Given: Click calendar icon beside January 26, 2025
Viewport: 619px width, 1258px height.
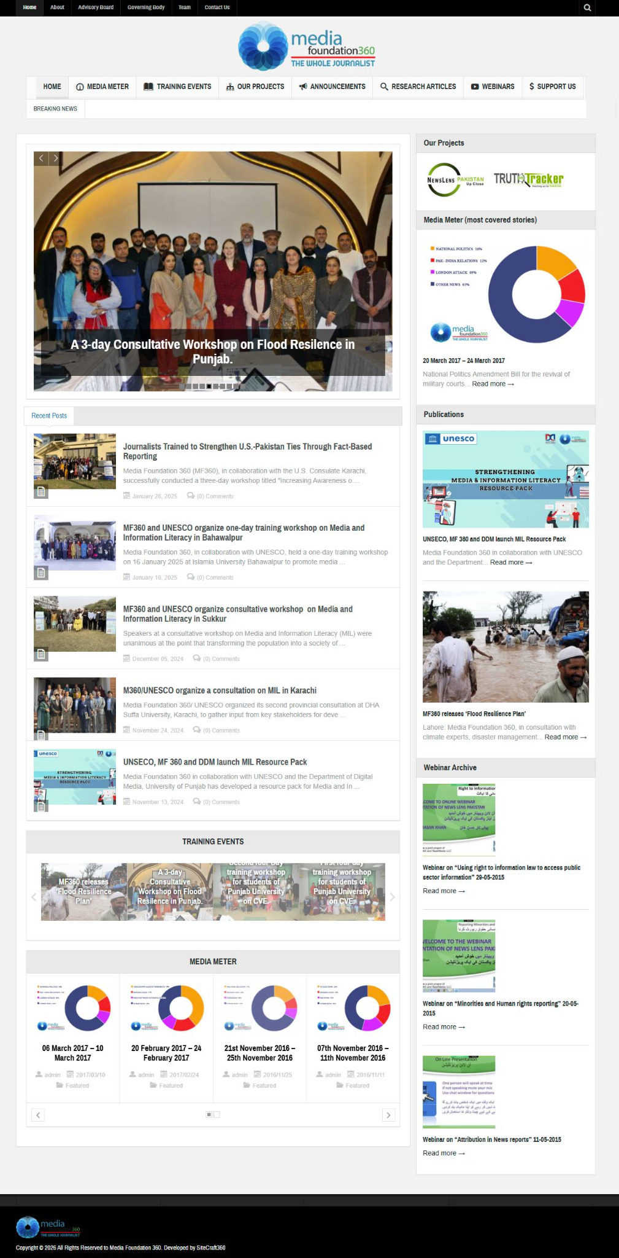Looking at the screenshot, I should (126, 496).
